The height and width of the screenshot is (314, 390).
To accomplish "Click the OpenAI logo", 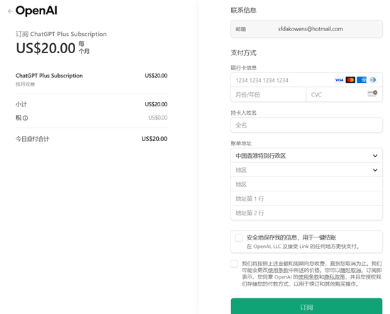I will click(x=36, y=11).
